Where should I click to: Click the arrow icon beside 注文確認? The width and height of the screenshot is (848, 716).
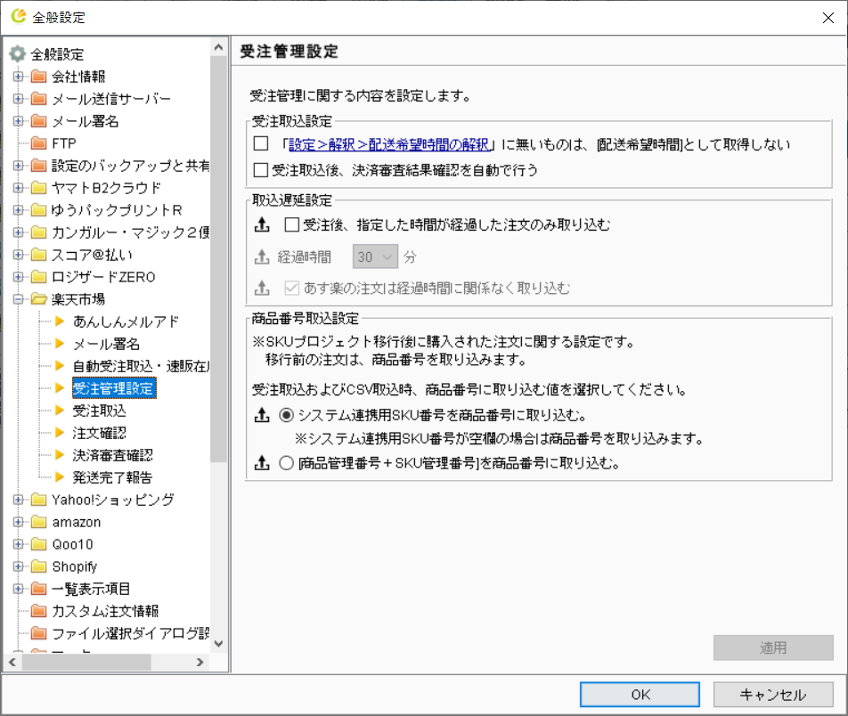click(60, 433)
